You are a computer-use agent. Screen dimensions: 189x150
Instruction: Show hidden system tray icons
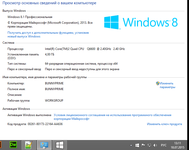tap(131, 145)
